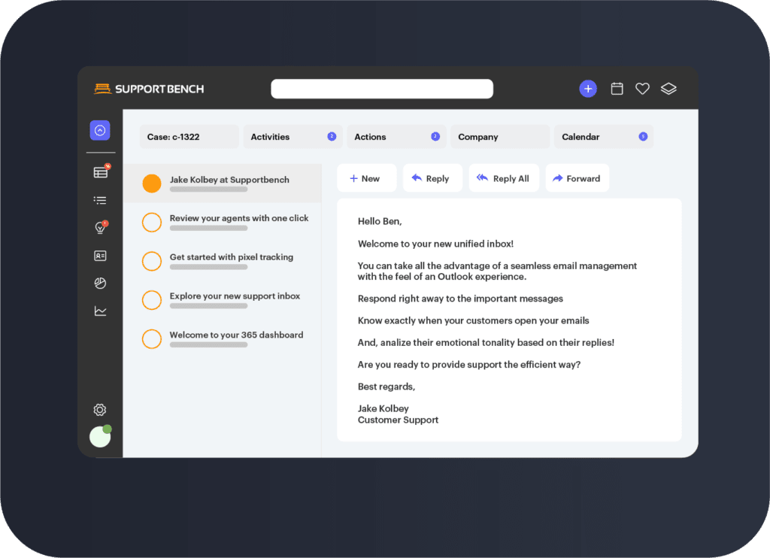This screenshot has width=770, height=558.
Task: Open the contact card sidebar icon
Action: (x=100, y=256)
